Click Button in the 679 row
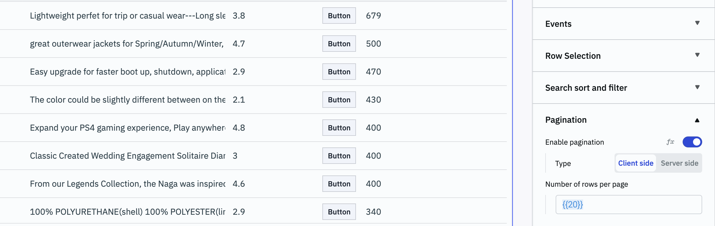Screen dimensions: 715x226 pos(339,16)
